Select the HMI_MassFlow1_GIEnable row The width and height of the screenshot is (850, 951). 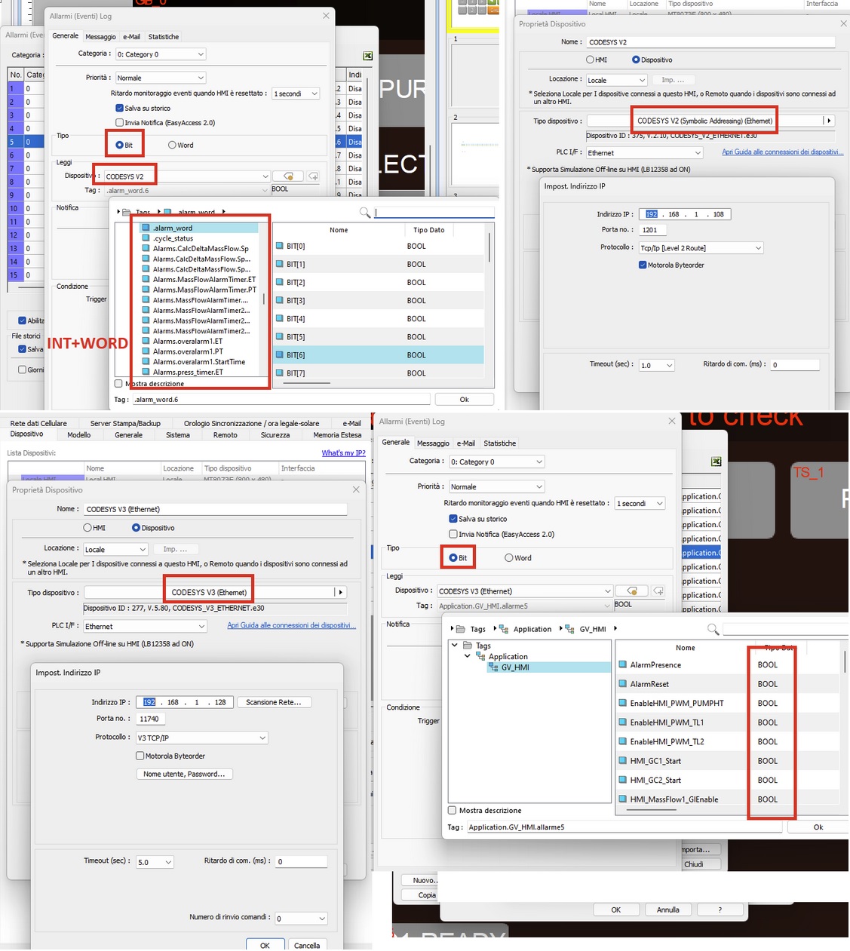tap(728, 799)
